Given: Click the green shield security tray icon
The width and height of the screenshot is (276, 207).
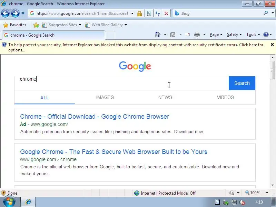Looking at the screenshot, I should tap(226, 203).
